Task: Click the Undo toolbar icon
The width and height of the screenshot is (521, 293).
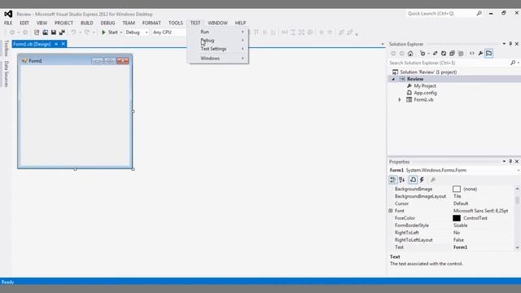Action: tap(73, 33)
